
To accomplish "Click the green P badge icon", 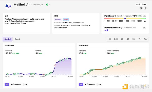I will tap(47, 5).
